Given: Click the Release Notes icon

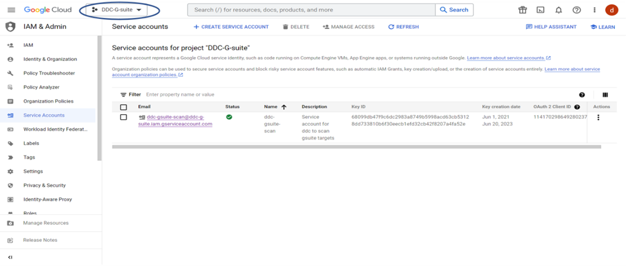Looking at the screenshot, I should 10,240.
